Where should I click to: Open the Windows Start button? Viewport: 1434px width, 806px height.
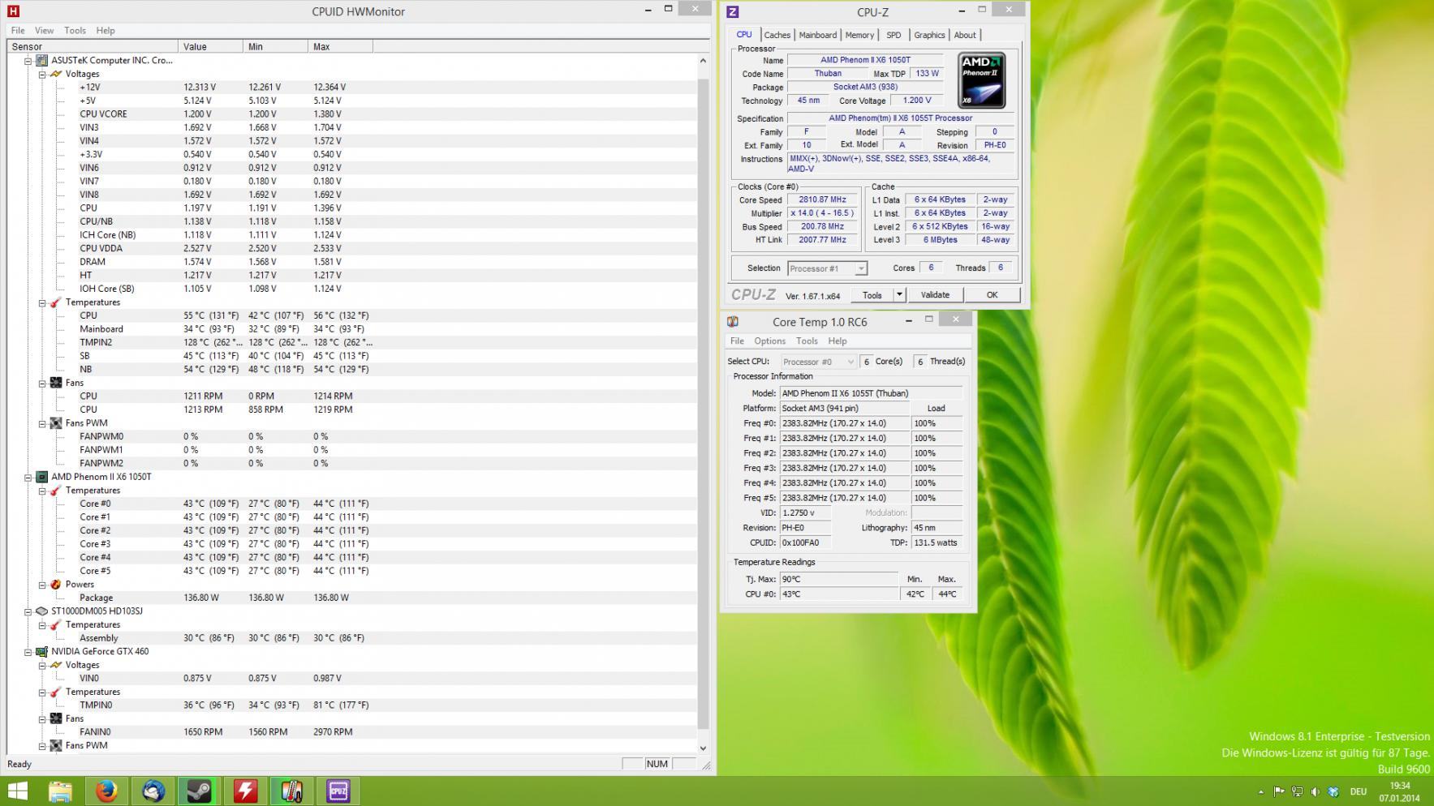17,791
